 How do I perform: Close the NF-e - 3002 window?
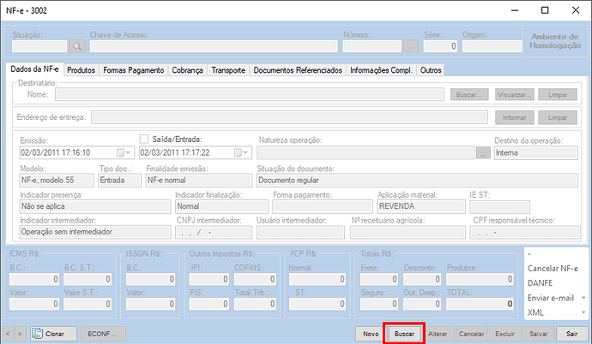click(576, 10)
